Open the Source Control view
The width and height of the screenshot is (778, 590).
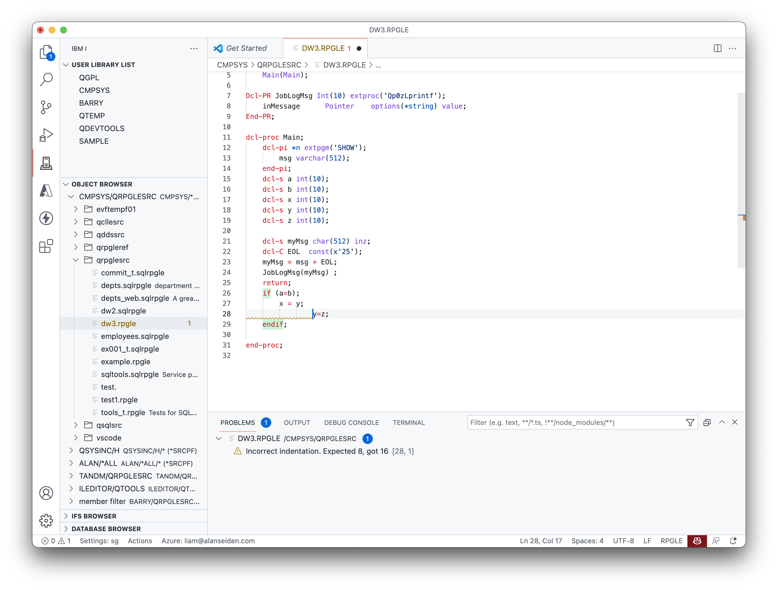[x=46, y=107]
